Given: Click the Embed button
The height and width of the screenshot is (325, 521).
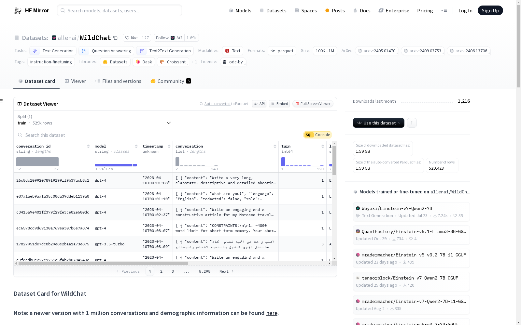Looking at the screenshot, I should click(279, 104).
